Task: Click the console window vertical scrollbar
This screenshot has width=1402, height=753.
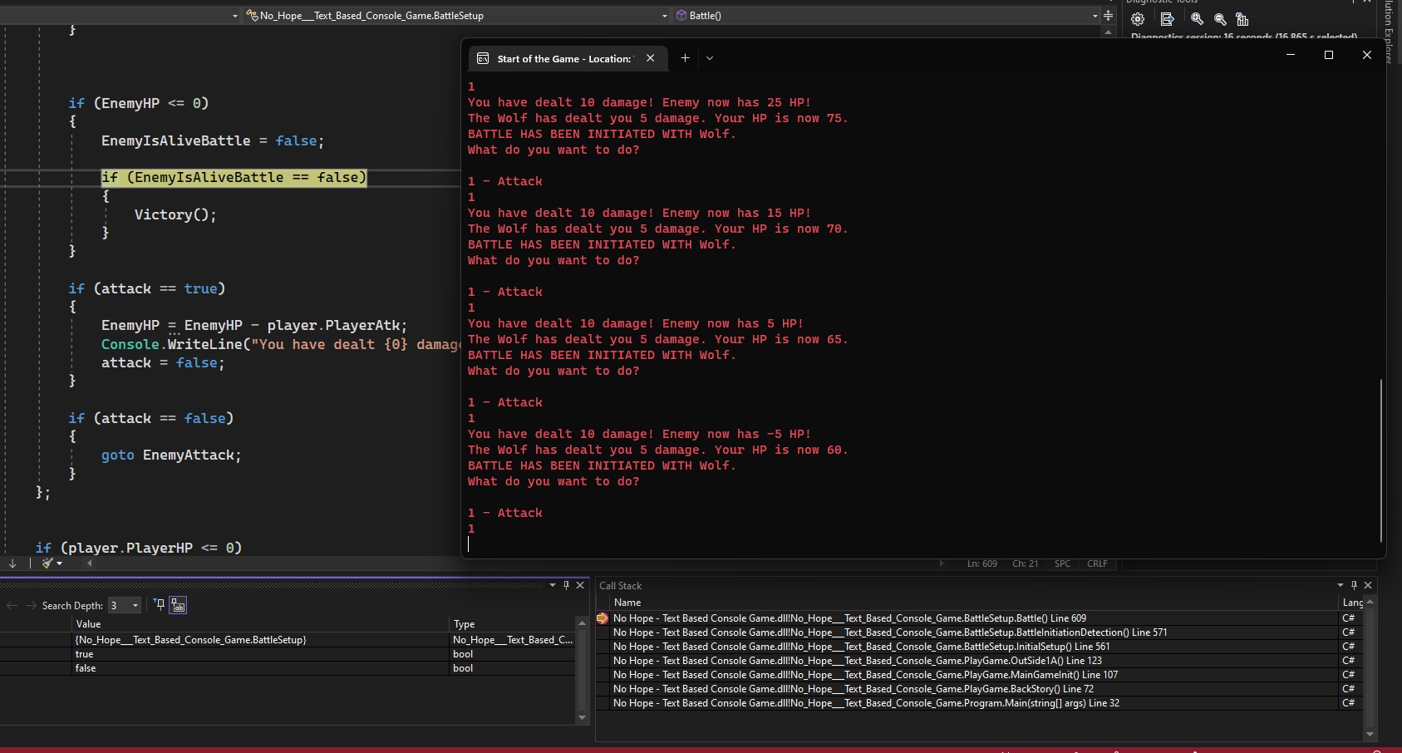Action: coord(1380,460)
